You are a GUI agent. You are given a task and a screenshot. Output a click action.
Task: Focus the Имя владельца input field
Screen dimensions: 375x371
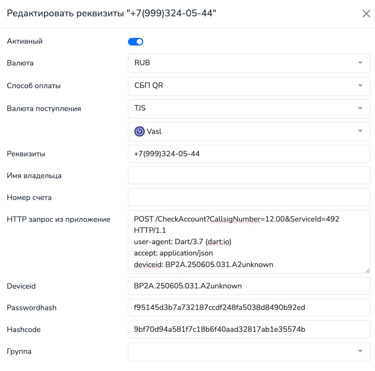(x=248, y=176)
